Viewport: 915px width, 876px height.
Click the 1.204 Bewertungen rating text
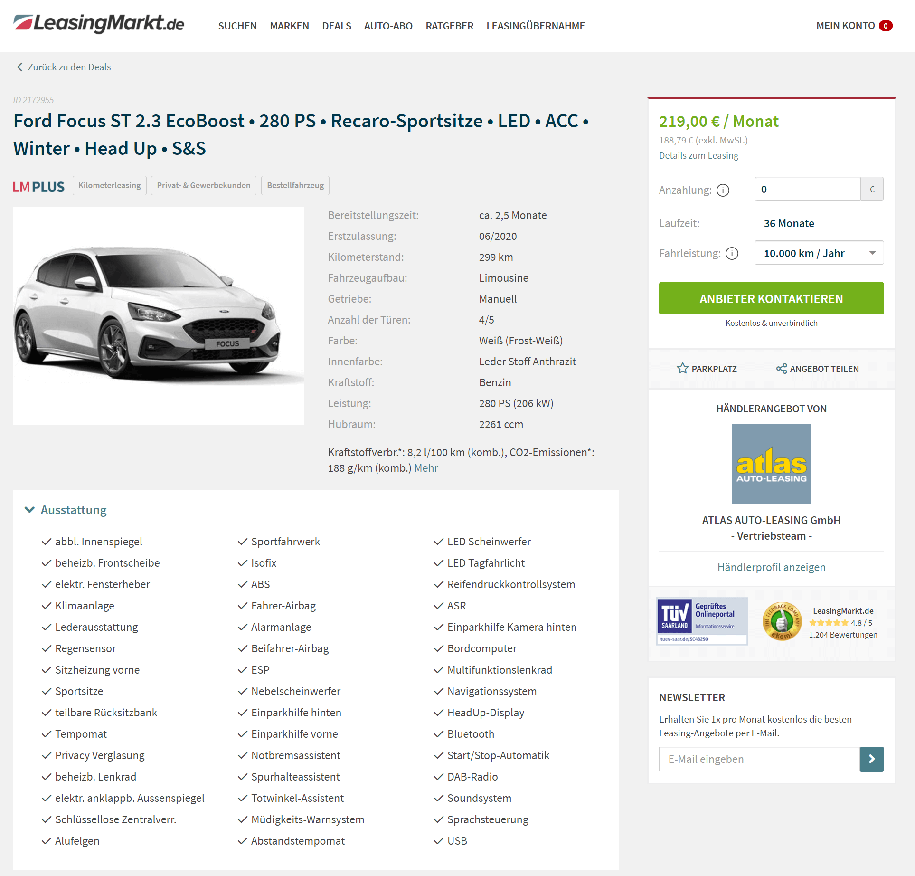pos(843,635)
